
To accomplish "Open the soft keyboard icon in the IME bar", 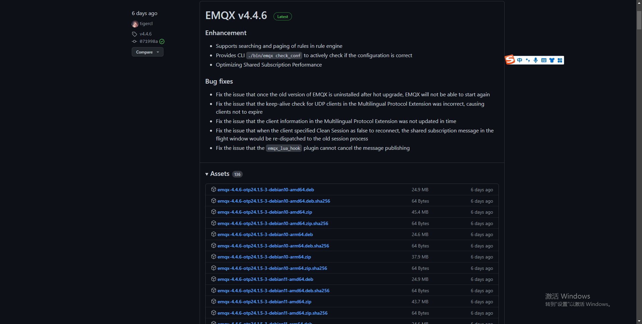I will (544, 60).
